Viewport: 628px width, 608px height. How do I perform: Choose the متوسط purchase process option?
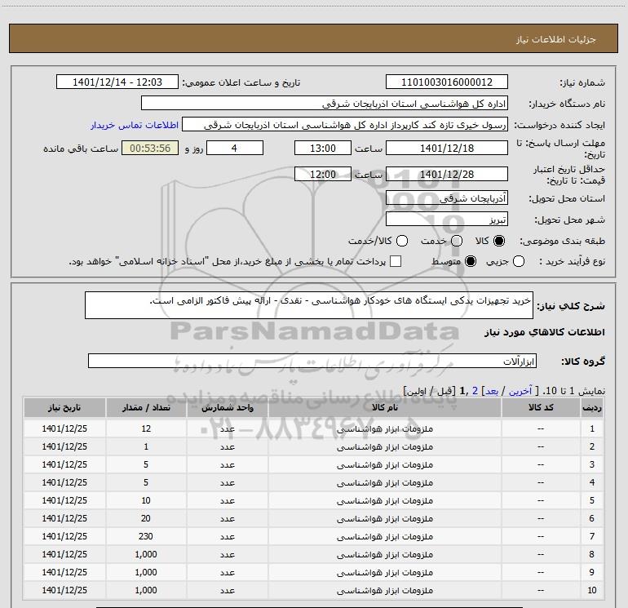[x=471, y=261]
